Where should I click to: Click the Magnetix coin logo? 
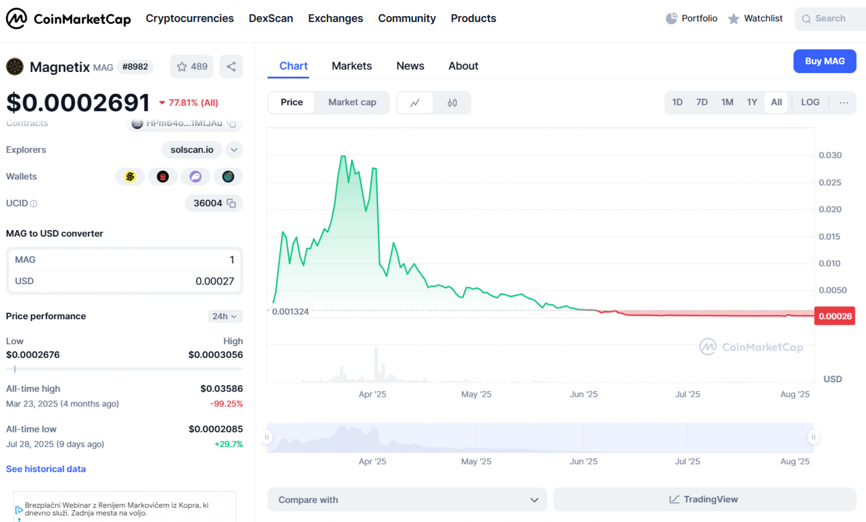tap(15, 67)
